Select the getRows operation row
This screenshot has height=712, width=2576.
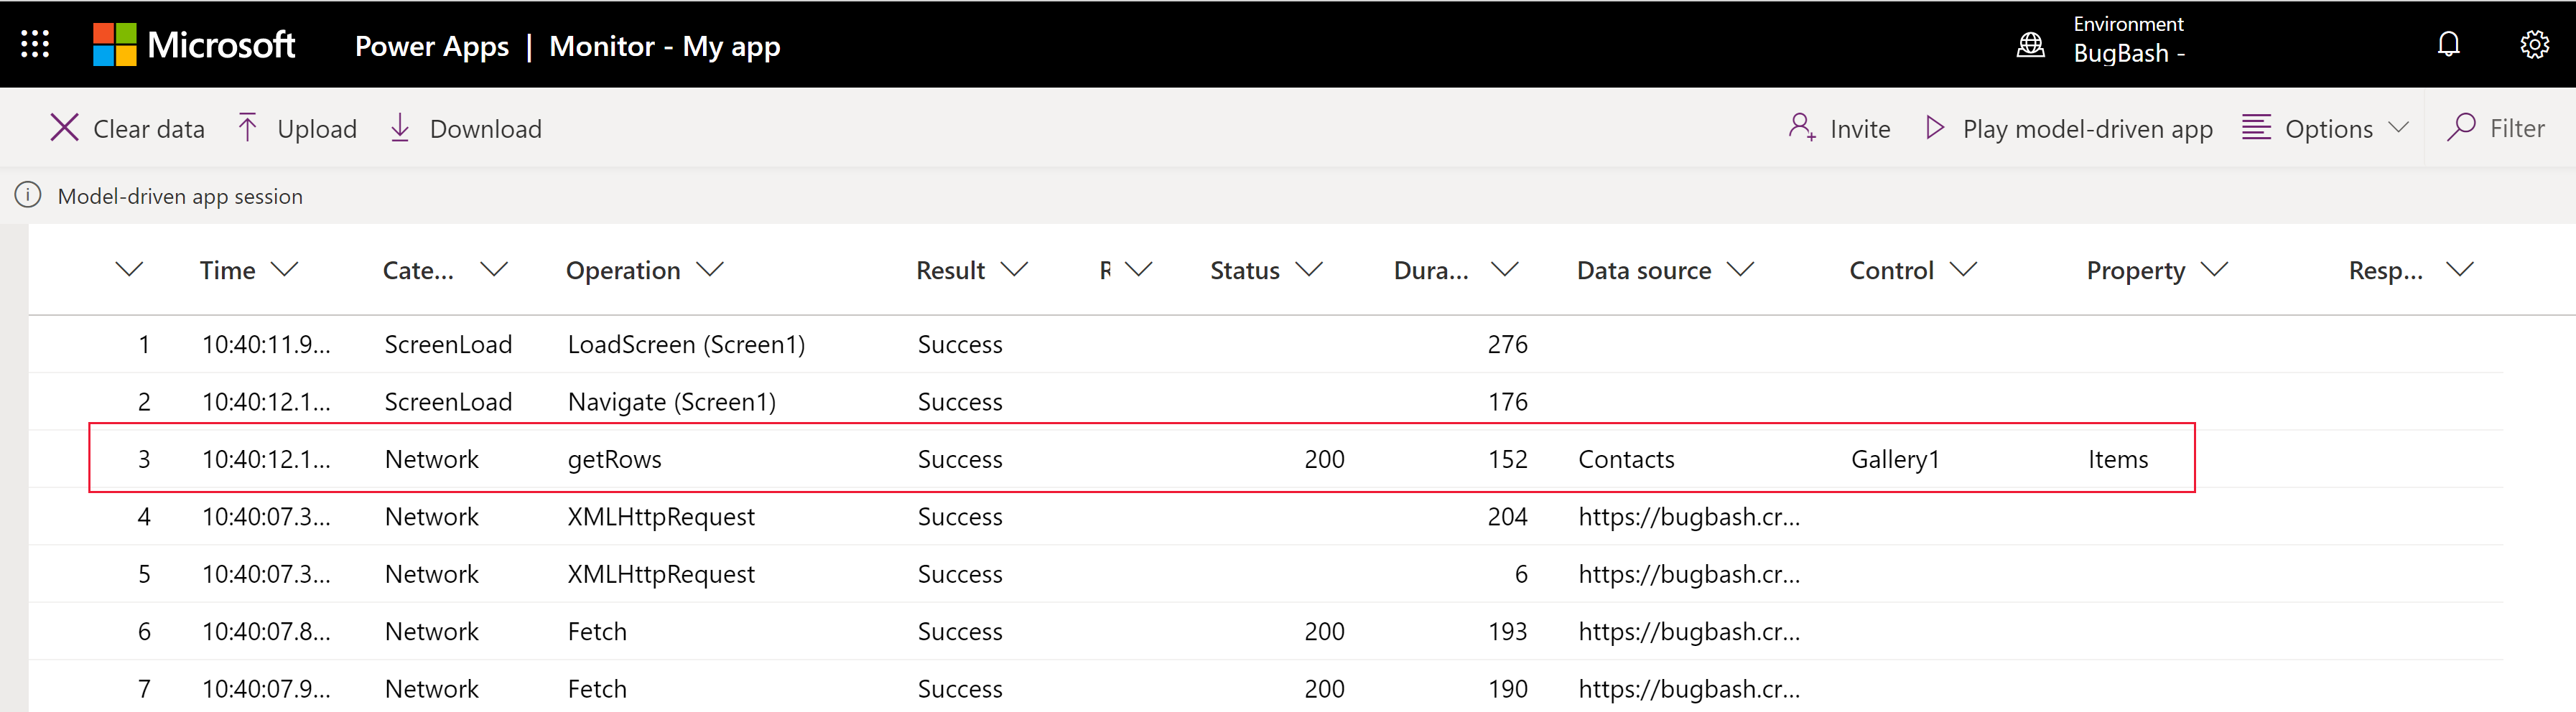pos(1266,458)
